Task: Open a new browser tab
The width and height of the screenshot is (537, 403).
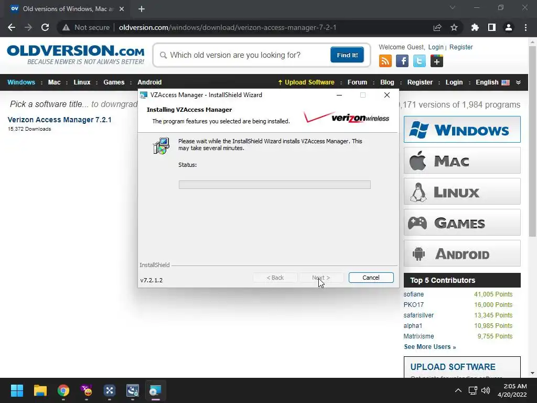Action: click(x=142, y=9)
